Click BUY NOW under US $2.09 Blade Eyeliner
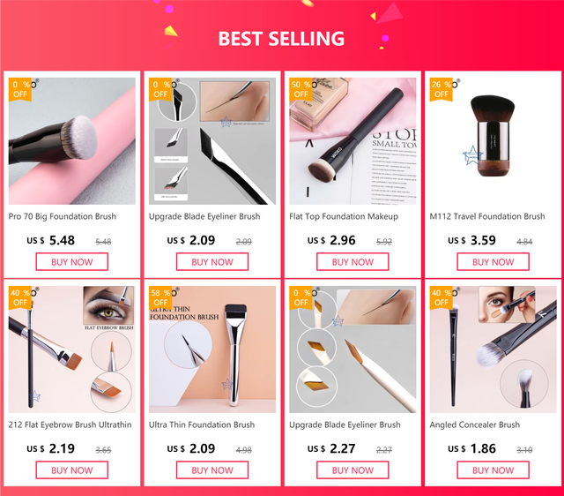 pos(212,262)
